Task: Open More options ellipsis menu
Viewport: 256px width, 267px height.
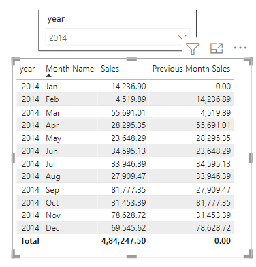Action: coord(240,48)
